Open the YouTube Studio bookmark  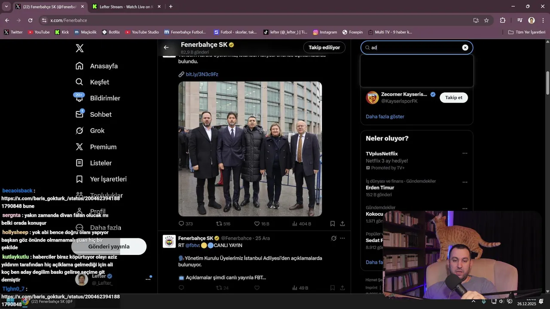coord(142,32)
